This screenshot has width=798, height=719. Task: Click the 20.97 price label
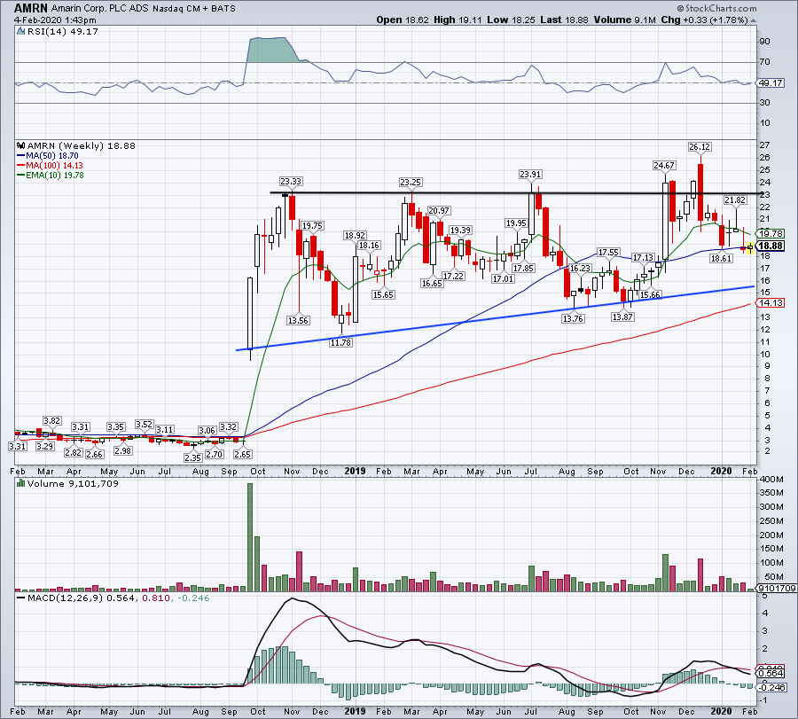tap(438, 211)
